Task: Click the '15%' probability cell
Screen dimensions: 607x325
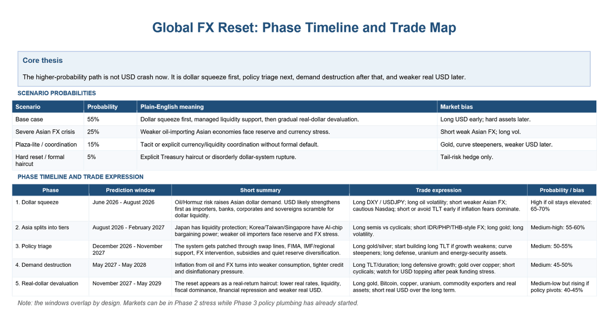Action: pos(110,144)
